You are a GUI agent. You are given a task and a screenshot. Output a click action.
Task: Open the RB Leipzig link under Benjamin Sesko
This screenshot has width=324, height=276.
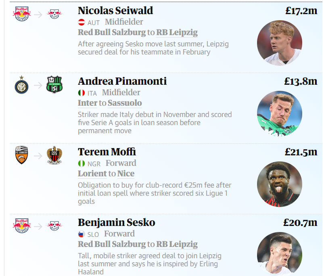click(x=177, y=245)
